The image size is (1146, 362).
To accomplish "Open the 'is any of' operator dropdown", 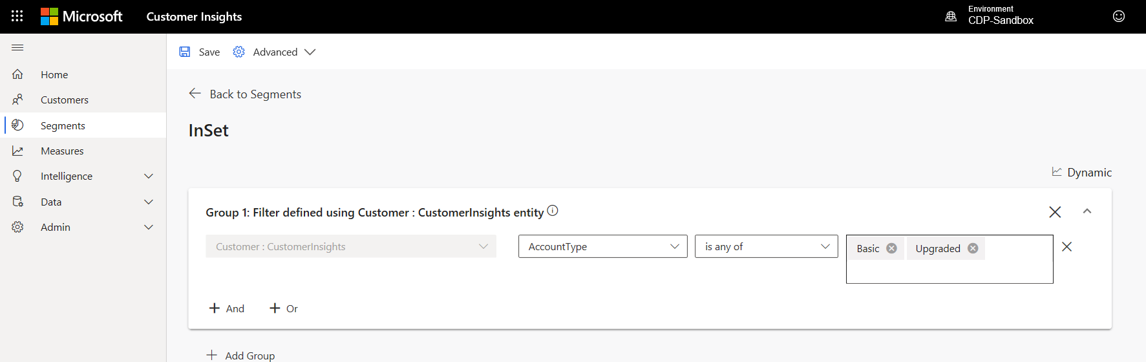I will click(x=767, y=246).
